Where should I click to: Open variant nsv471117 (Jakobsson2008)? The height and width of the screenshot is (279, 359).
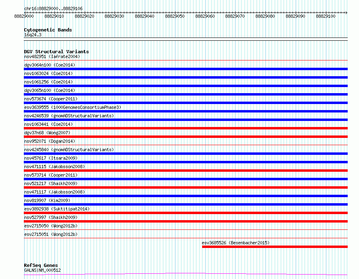(54, 192)
